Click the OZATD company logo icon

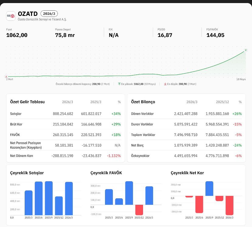[11, 16]
